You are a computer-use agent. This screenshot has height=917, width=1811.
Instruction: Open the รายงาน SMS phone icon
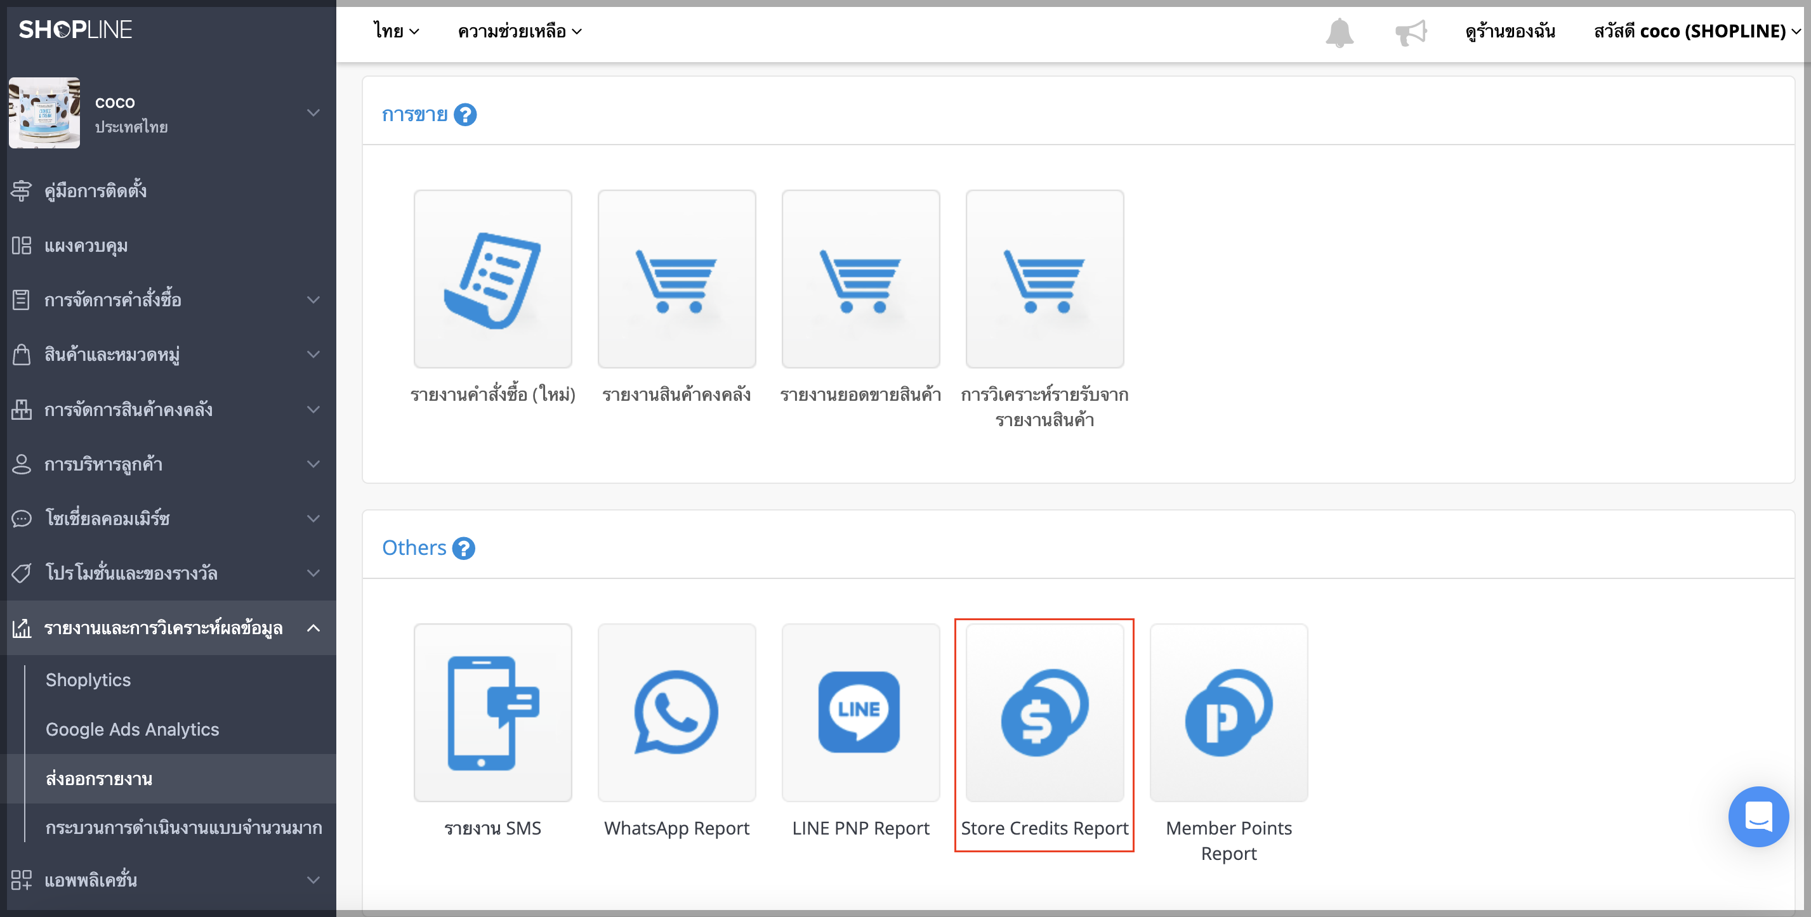click(x=493, y=713)
